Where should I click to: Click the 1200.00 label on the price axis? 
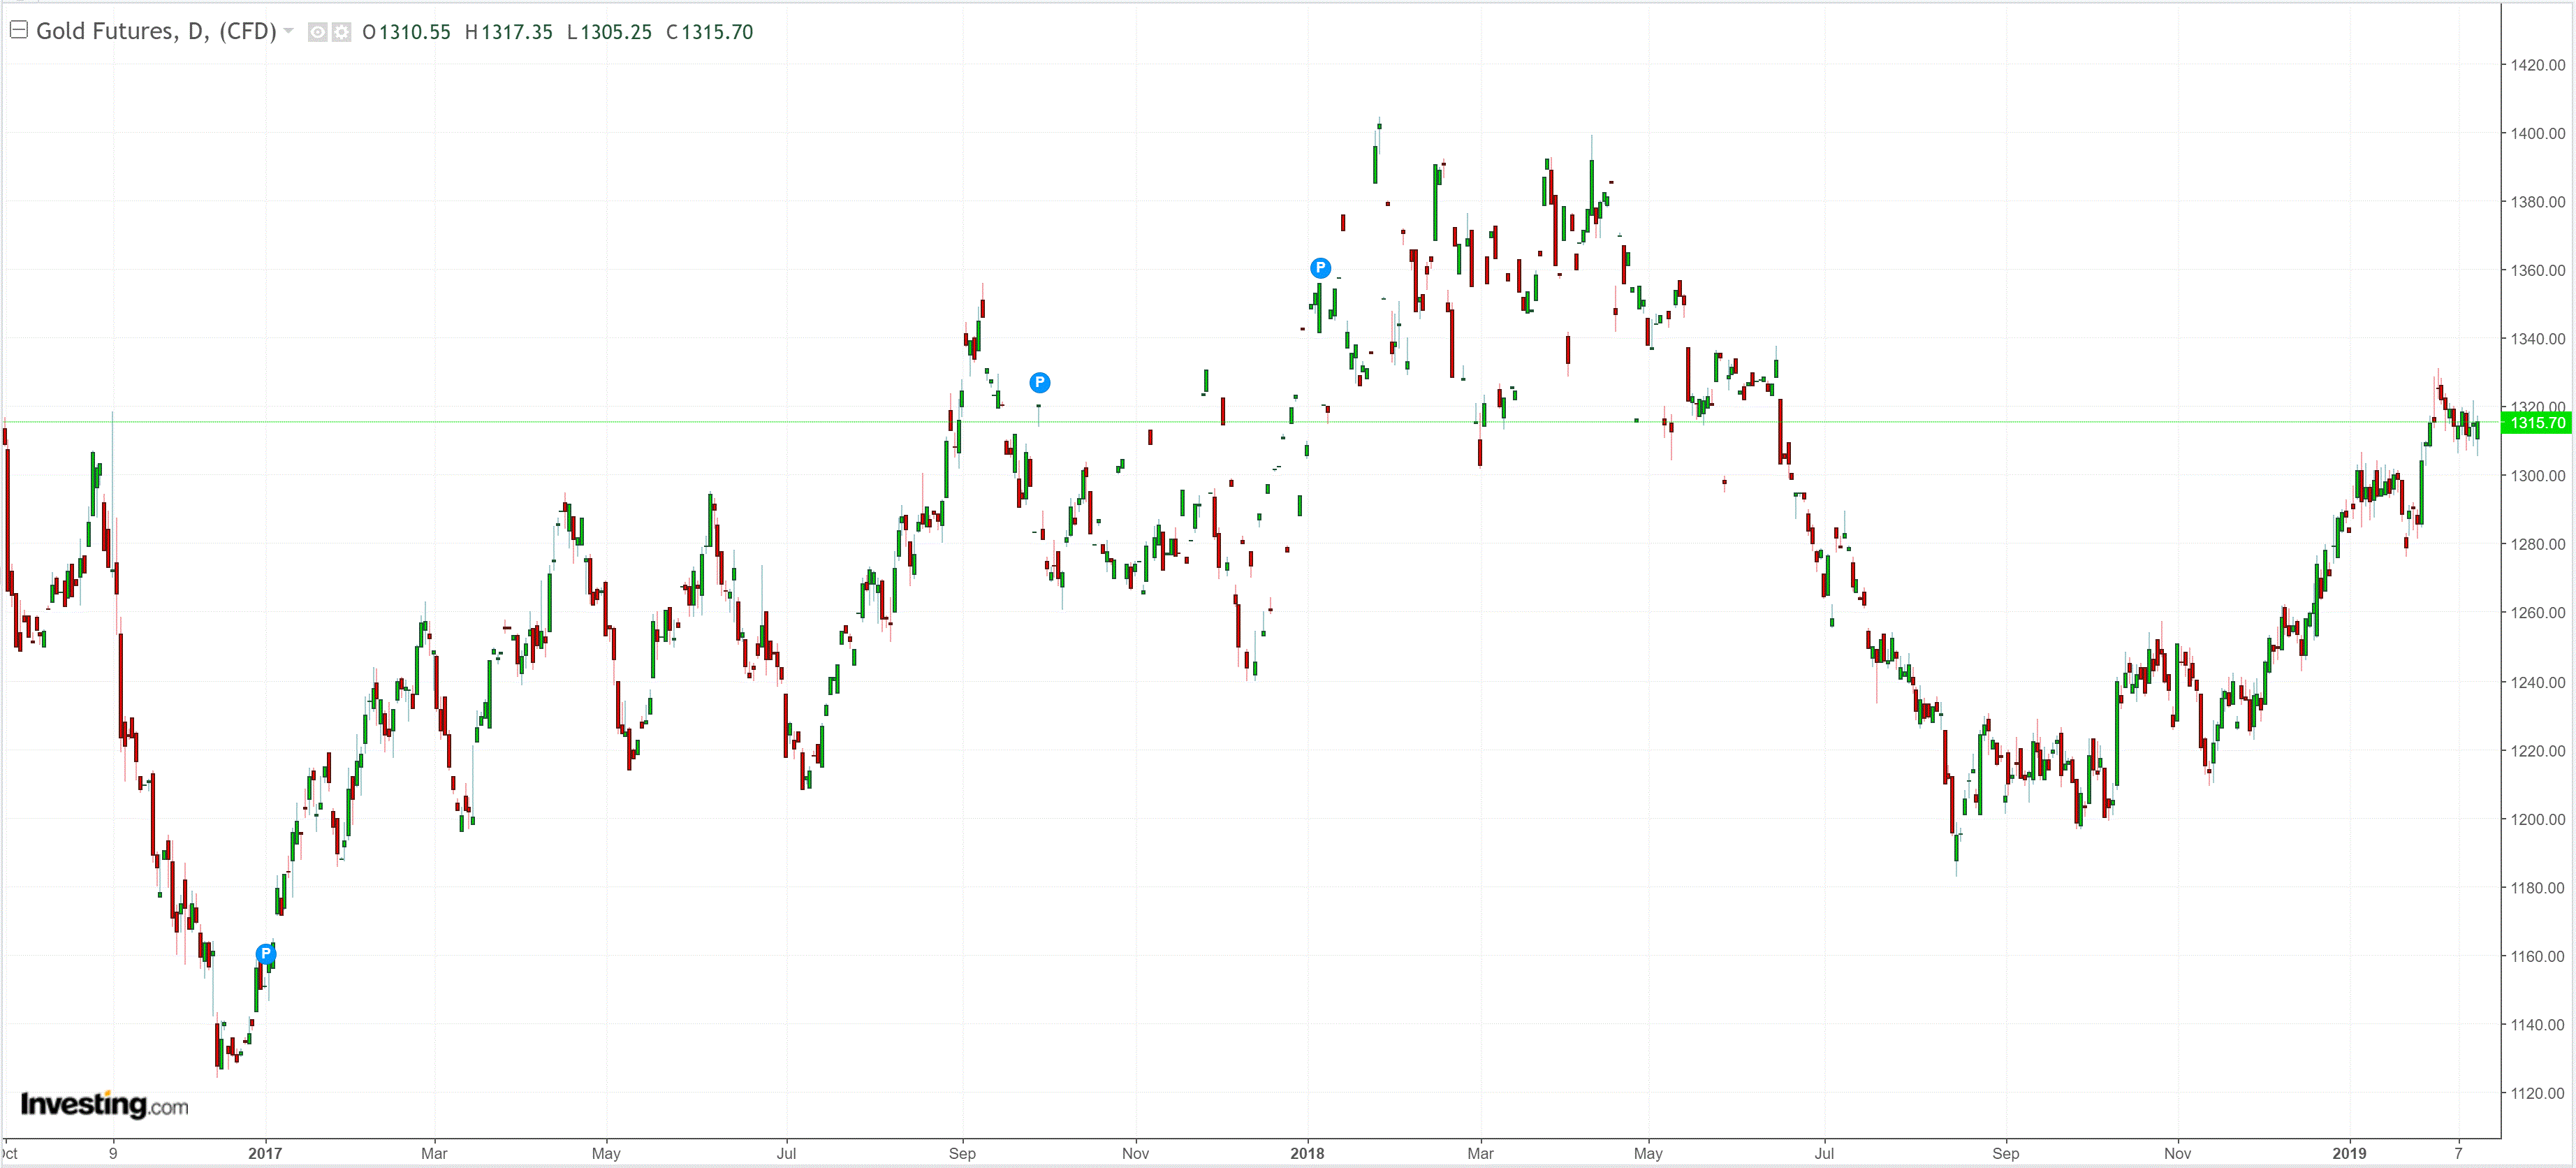click(x=2537, y=819)
